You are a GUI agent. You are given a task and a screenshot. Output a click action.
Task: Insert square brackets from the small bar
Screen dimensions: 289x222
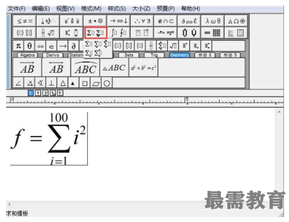point(129,46)
